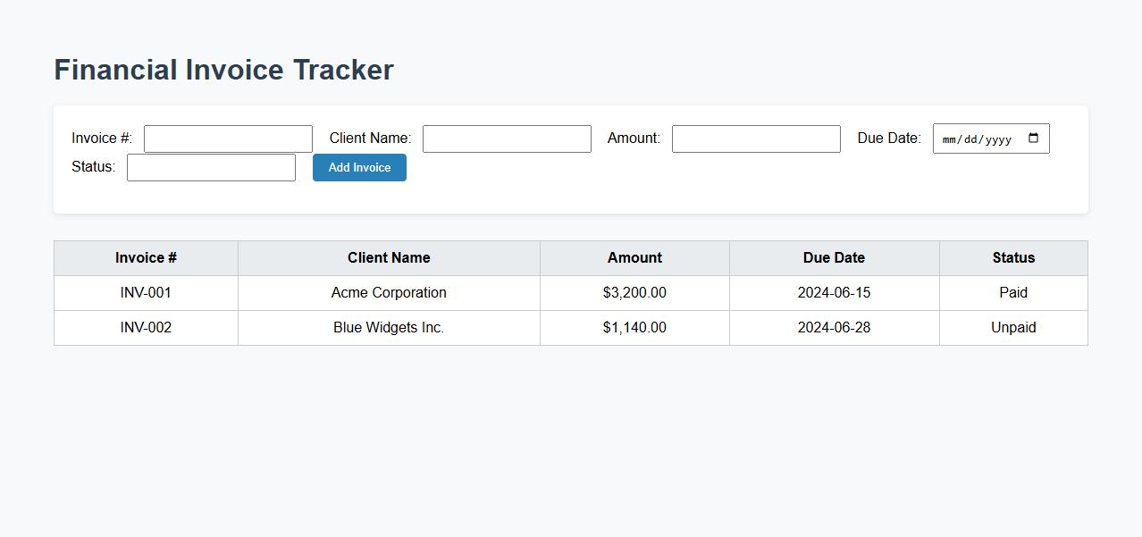
Task: Click the Financial Invoice Tracker heading
Action: coord(223,70)
